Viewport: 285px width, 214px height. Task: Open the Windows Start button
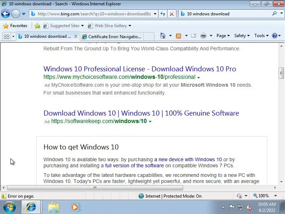(9, 207)
